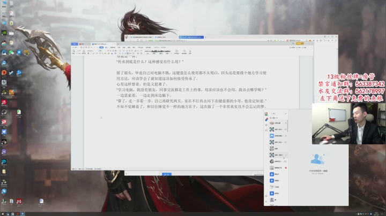Click the Italic button in WPS ribbon
The image size is (386, 216).
[91, 53]
